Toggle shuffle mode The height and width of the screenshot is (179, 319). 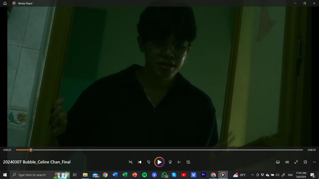[x=130, y=162]
